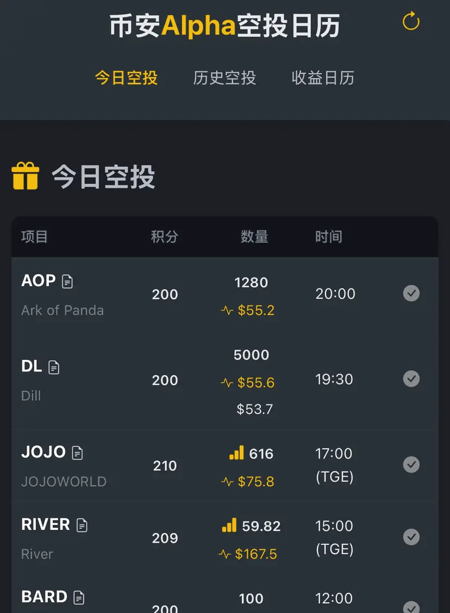The width and height of the screenshot is (450, 613).
Task: Click the bar chart icon next to 59.82
Action: tap(229, 525)
